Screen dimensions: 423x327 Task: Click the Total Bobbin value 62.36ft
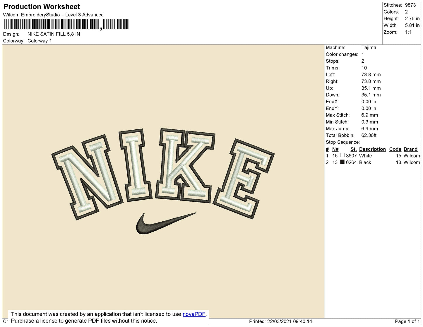[x=369, y=135]
